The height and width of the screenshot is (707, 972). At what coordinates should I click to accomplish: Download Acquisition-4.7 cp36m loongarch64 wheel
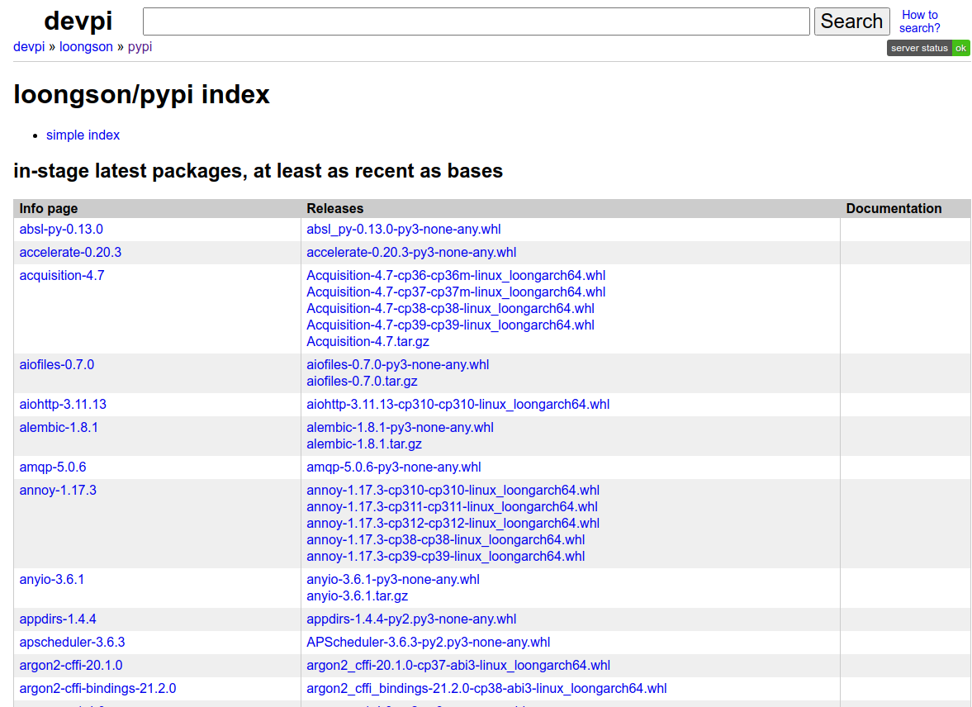tap(456, 275)
